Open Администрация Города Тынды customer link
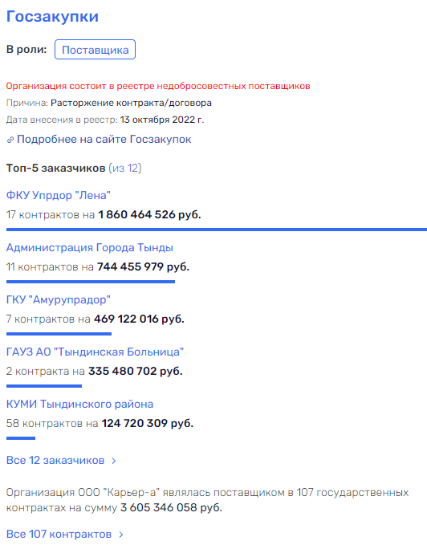427x545 pixels. click(x=90, y=247)
